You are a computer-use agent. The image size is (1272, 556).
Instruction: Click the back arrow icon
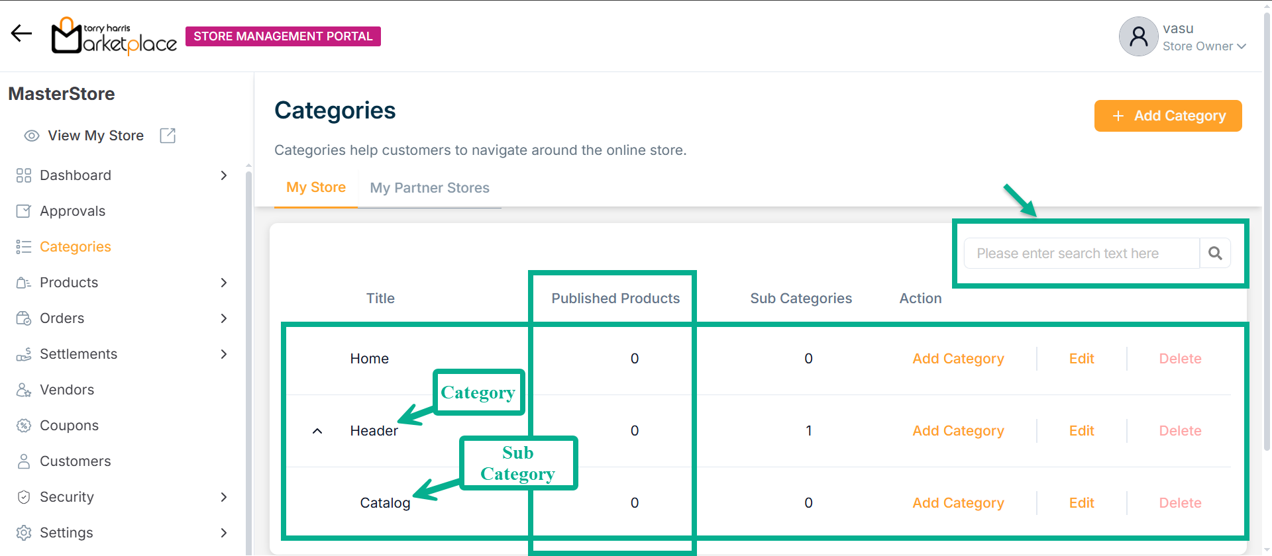coord(21,34)
